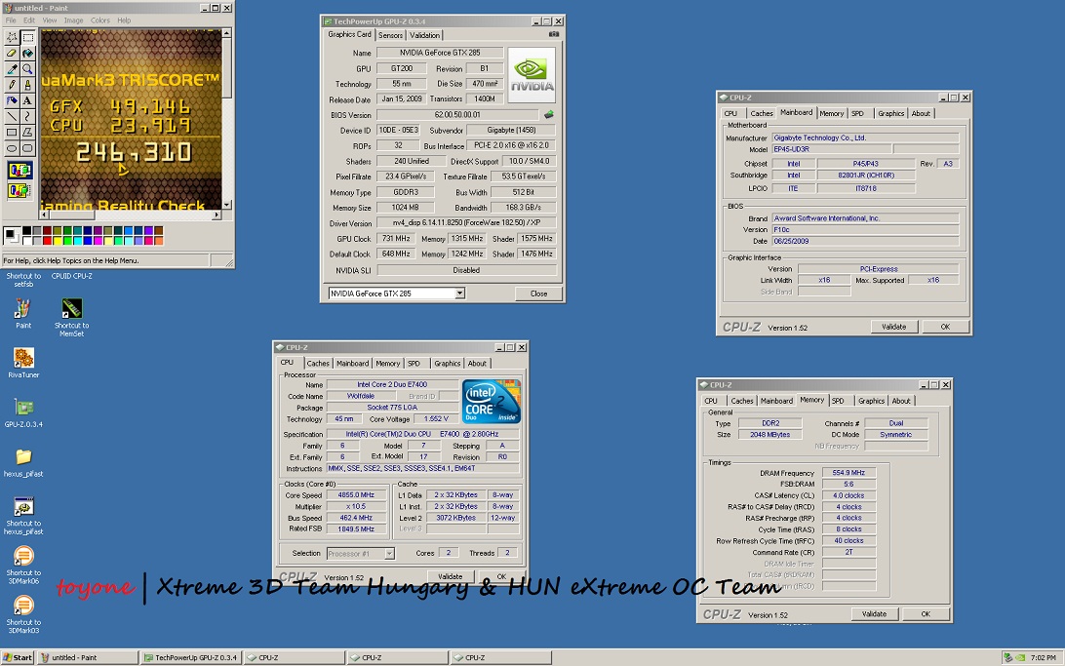Image resolution: width=1065 pixels, height=666 pixels.
Task: Switch to untitled - Paint taskbar button
Action: point(88,657)
